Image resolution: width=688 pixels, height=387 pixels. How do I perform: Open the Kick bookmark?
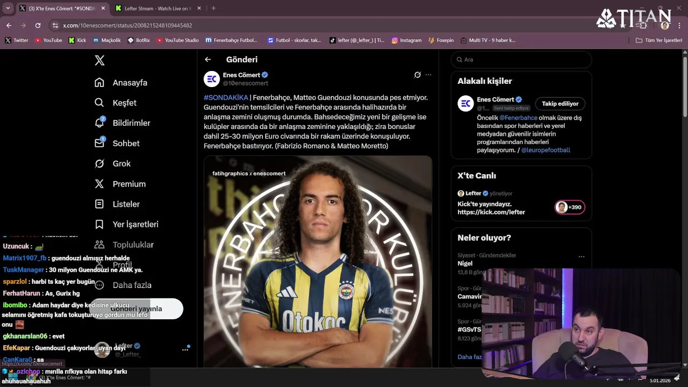77,40
